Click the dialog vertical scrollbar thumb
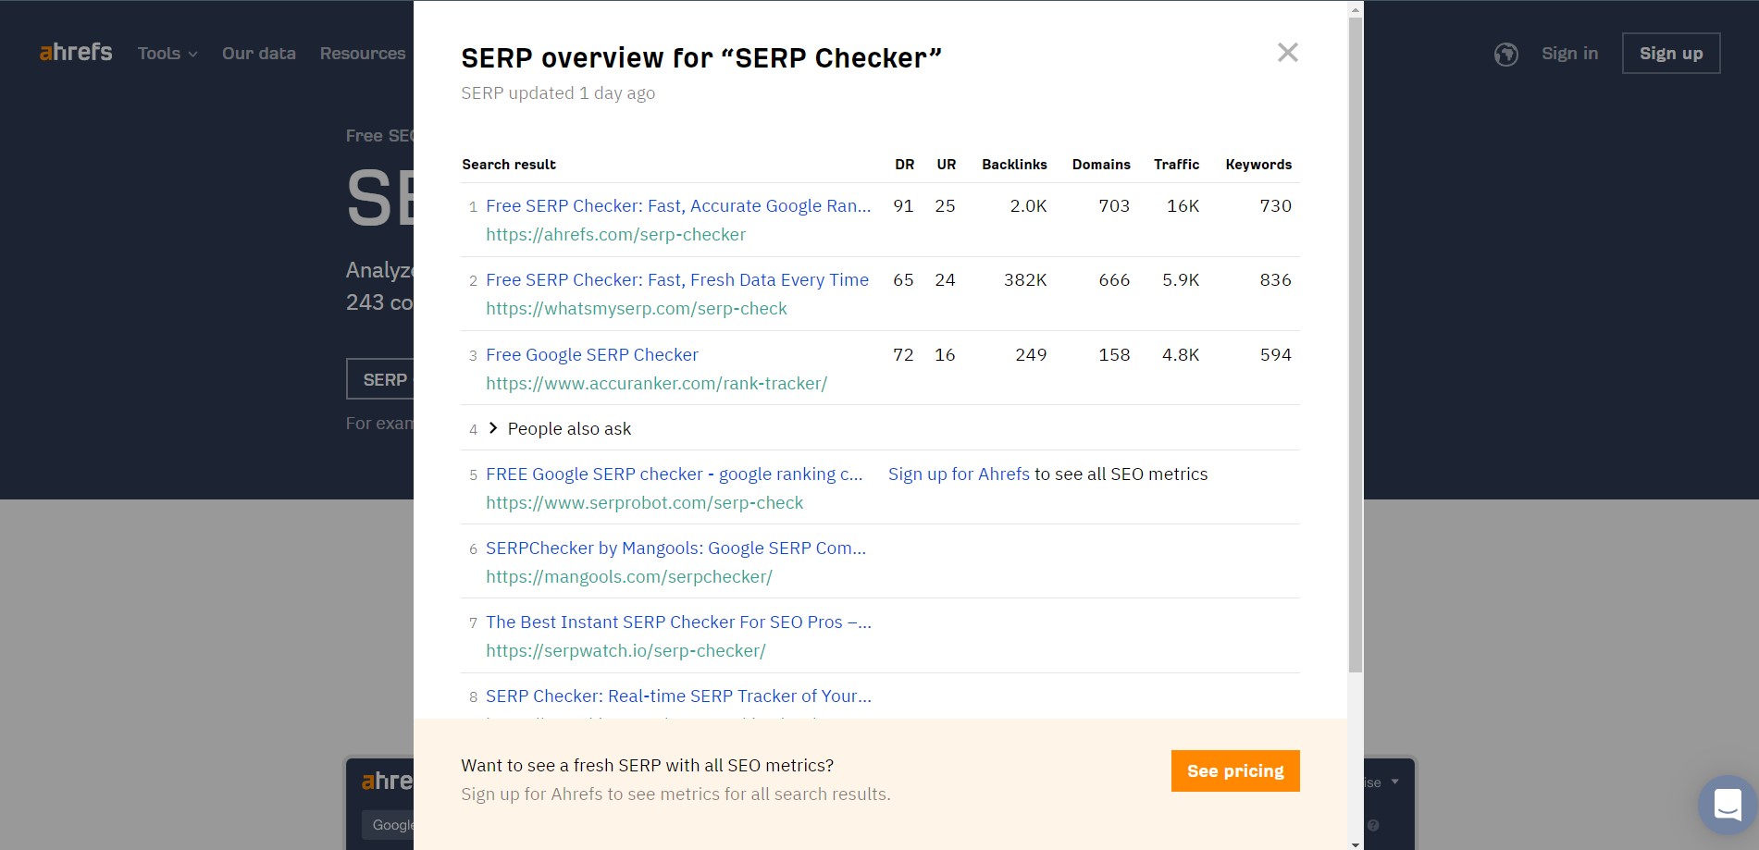The width and height of the screenshot is (1759, 850). [1356, 344]
